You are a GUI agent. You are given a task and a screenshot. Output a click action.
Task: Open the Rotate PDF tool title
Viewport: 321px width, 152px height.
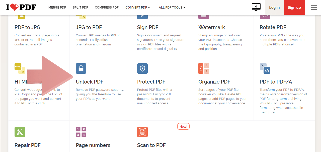(x=273, y=27)
